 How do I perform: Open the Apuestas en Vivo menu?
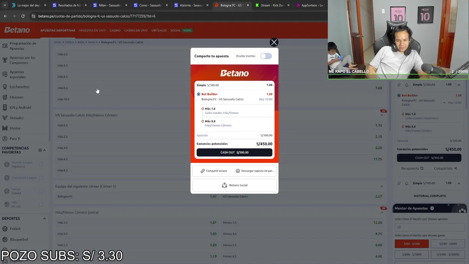[x=92, y=30]
